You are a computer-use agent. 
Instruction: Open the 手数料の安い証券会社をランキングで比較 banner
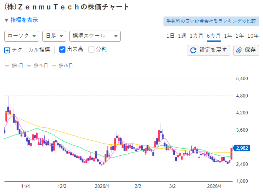(x=211, y=21)
